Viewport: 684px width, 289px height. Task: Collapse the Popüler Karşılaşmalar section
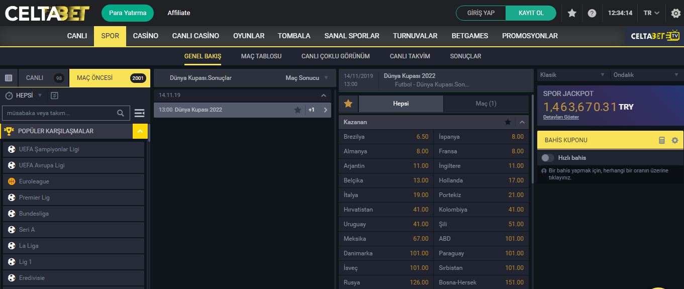coord(140,131)
